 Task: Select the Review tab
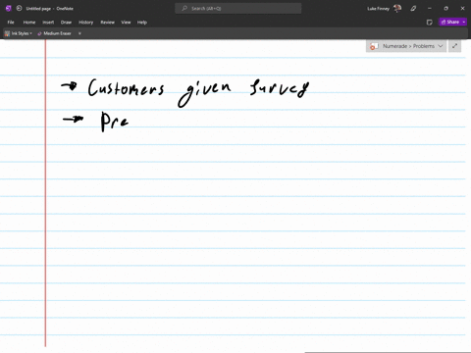pyautogui.click(x=107, y=23)
